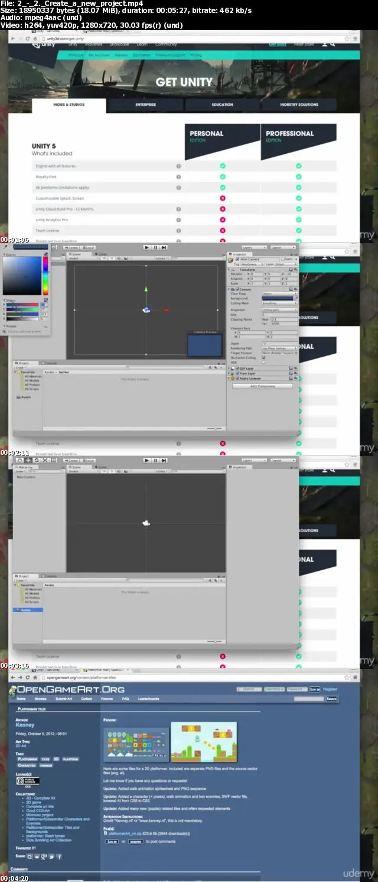Open Projection dropdown in Camera component
Screen dimensions: 378x882
[280, 310]
